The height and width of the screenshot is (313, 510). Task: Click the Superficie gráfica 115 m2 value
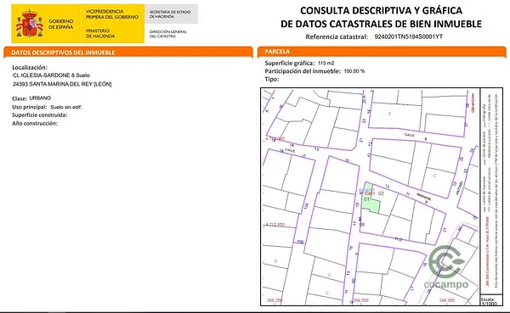click(x=326, y=64)
